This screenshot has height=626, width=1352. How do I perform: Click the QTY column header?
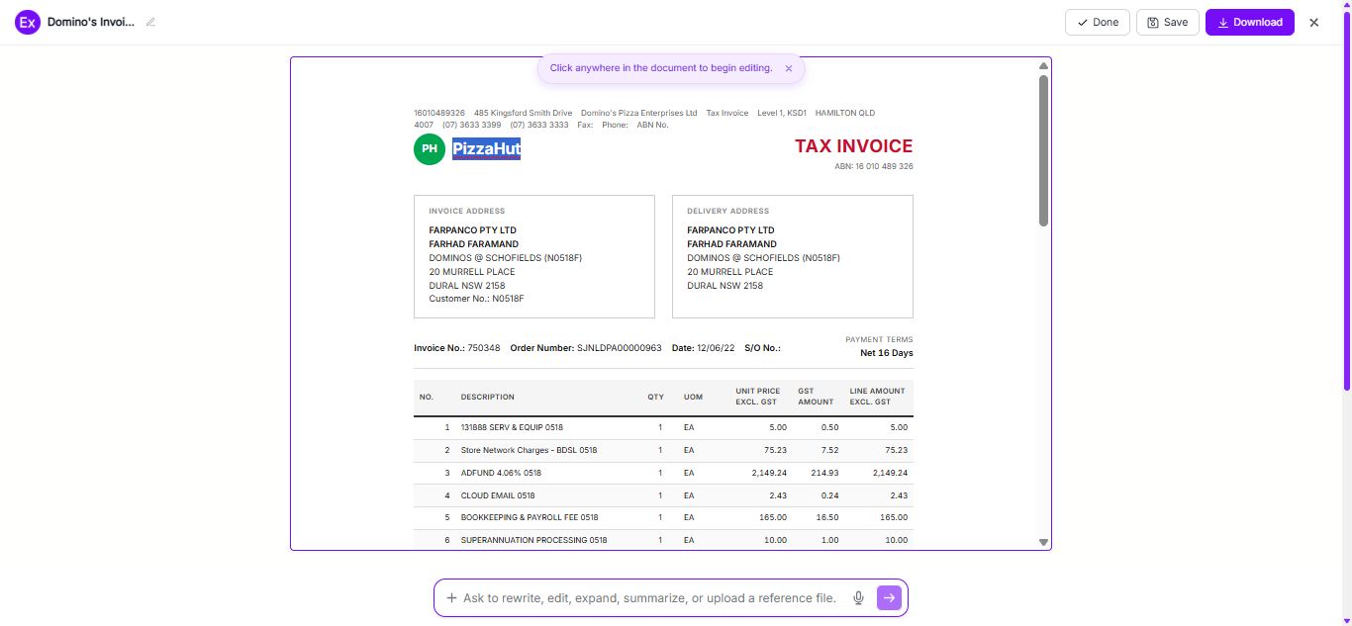click(656, 397)
